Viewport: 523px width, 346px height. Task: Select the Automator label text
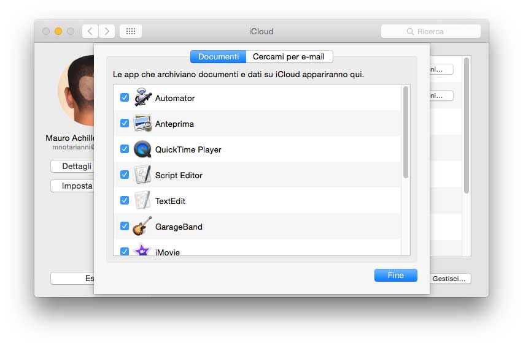coord(175,98)
